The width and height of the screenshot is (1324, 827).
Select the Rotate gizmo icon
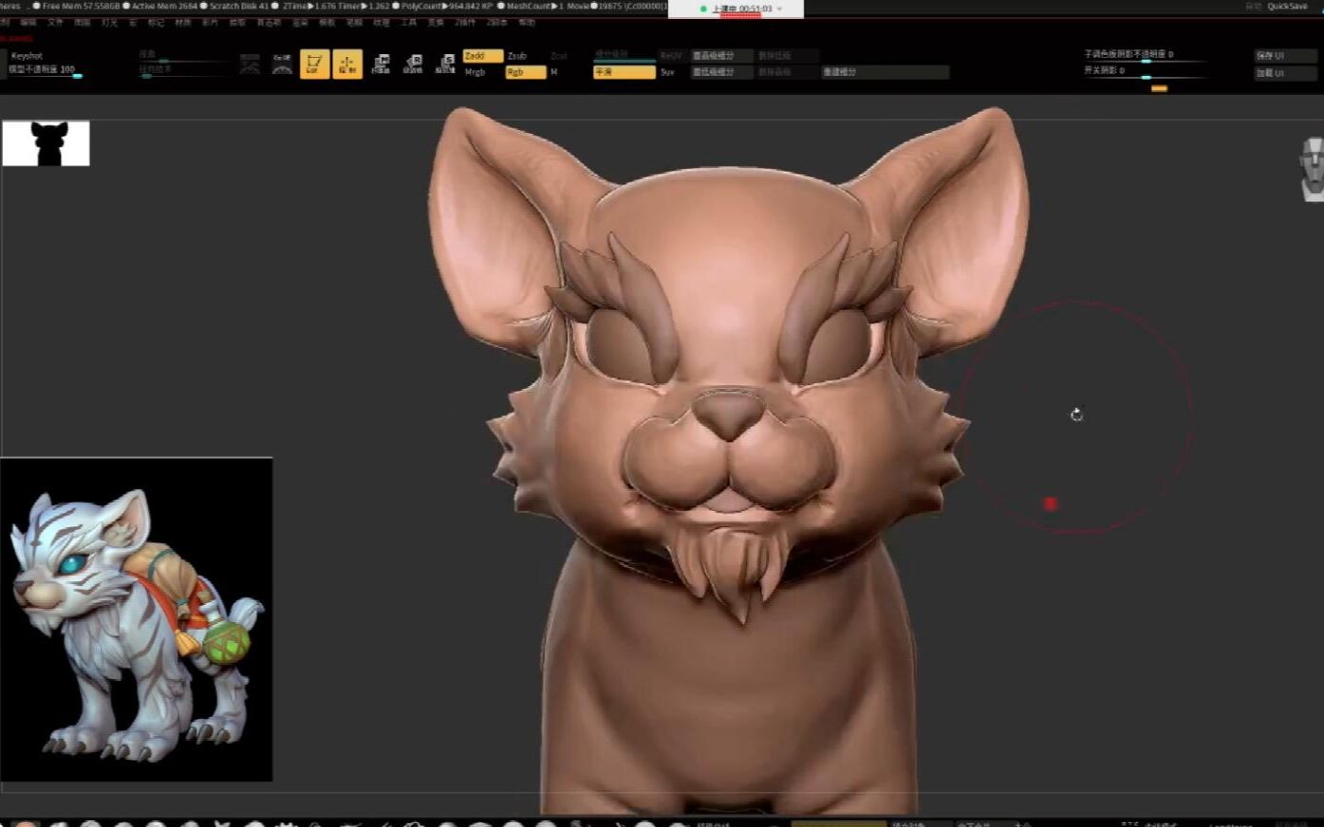click(x=413, y=64)
